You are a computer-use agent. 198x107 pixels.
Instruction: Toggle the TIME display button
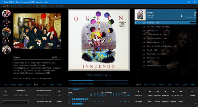(59, 95)
